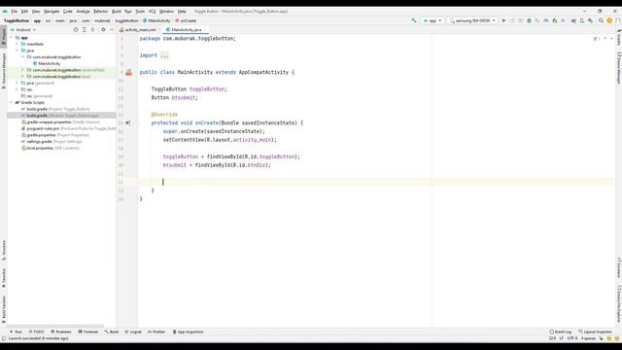Collapse the java folder node

click(17, 51)
